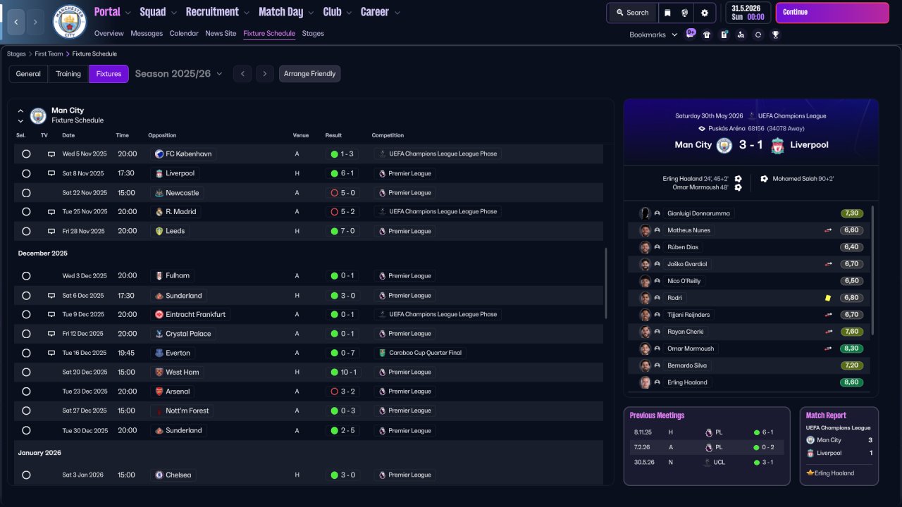
Task: Open the bookmark icon beside Search
Action: [667, 13]
